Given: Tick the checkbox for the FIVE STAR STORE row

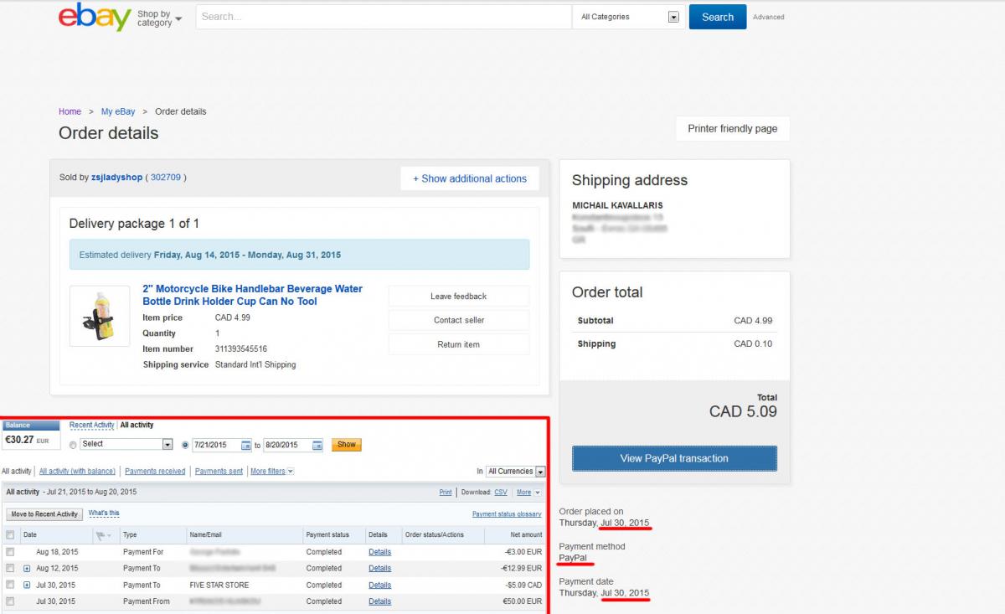Looking at the screenshot, I should (x=10, y=585).
